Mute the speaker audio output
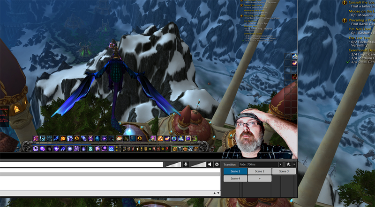The height and width of the screenshot is (207, 375). click(x=210, y=164)
